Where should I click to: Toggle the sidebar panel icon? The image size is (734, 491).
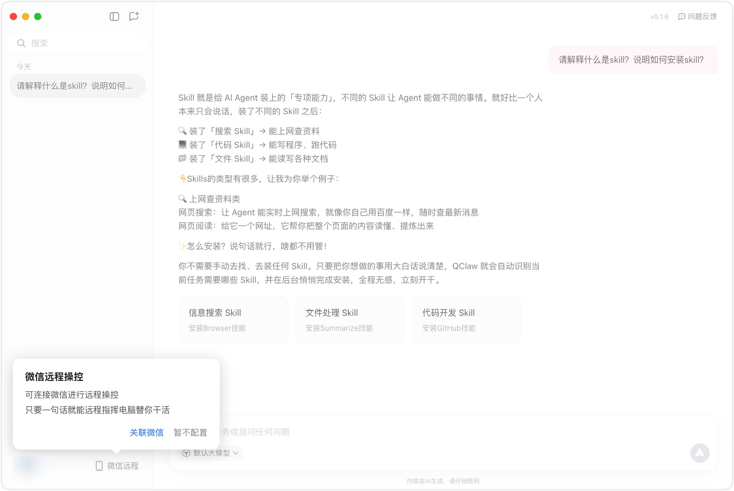point(114,16)
